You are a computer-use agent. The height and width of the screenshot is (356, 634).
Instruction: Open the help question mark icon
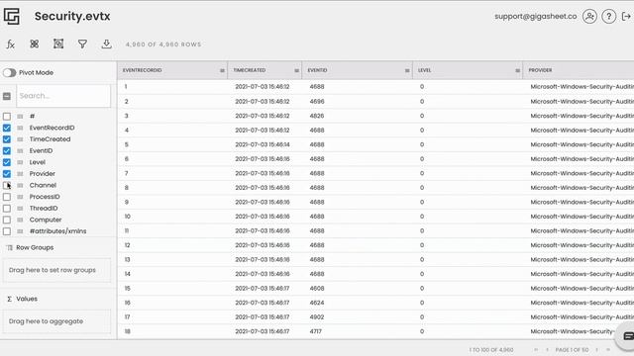(608, 17)
